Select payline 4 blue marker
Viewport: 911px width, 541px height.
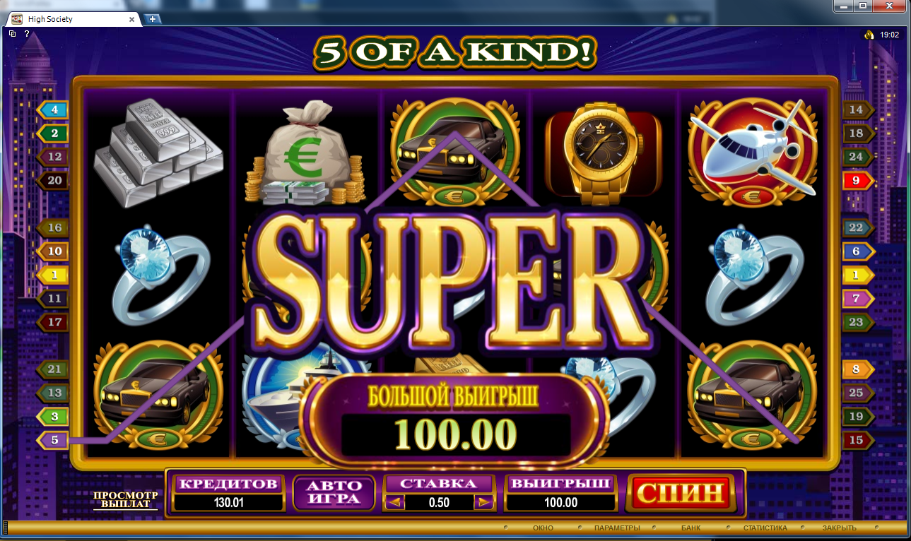[53, 109]
